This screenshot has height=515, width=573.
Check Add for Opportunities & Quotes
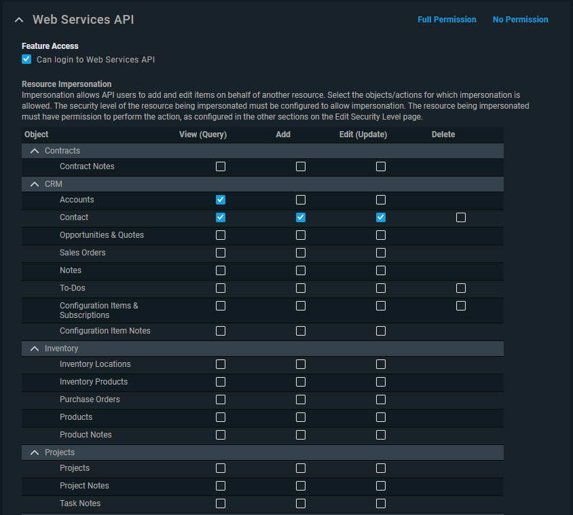(300, 235)
